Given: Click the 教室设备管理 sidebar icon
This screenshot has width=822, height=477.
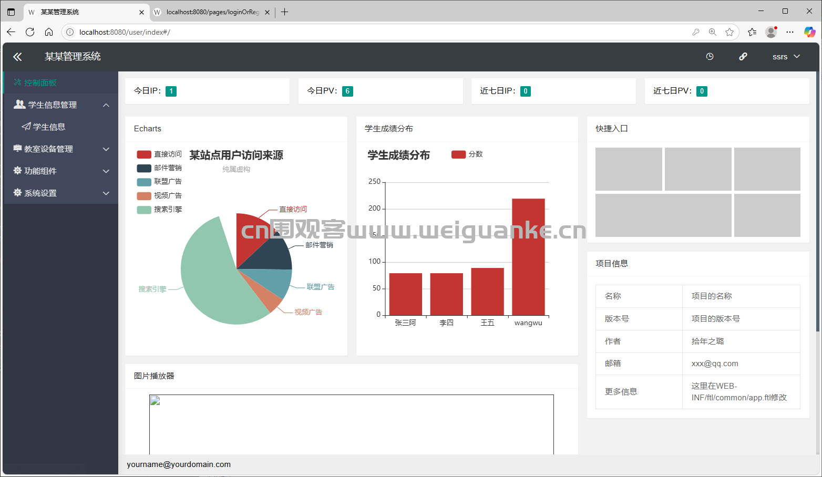Looking at the screenshot, I should click(x=17, y=149).
